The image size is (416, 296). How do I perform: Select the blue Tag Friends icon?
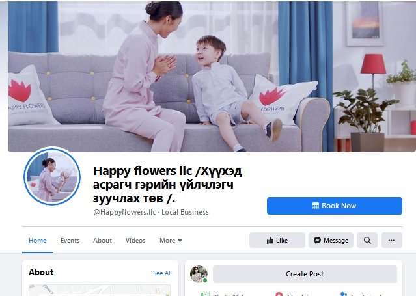tap(344, 294)
